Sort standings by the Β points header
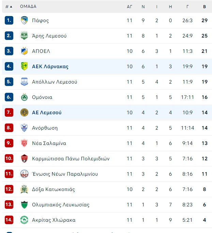The width and height of the screenshot is (212, 233). click(x=205, y=7)
